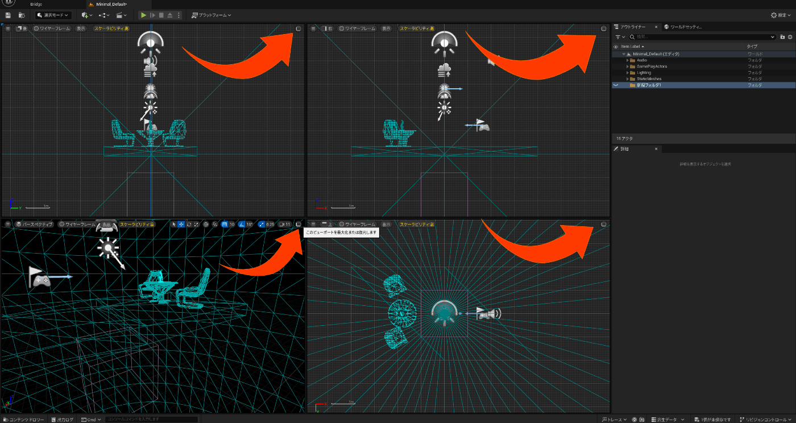Image resolution: width=796 pixels, height=423 pixels.
Task: Open rotation snap value 10° dropdown
Action: point(250,225)
